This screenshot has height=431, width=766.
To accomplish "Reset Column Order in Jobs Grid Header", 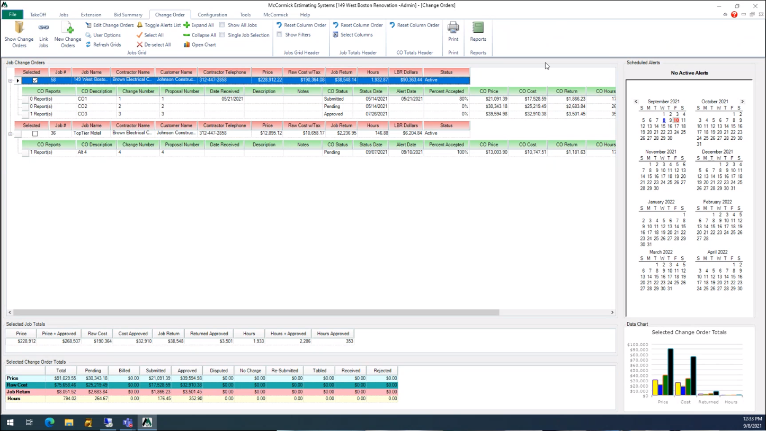I will coord(301,25).
